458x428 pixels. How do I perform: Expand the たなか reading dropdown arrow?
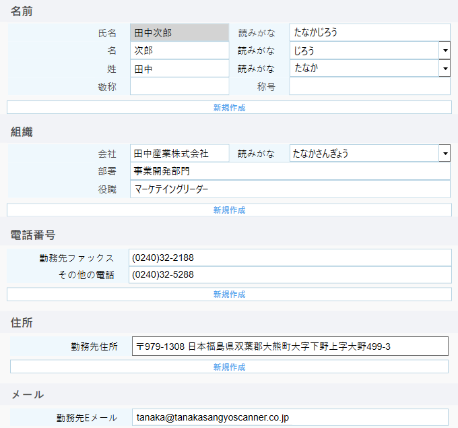click(445, 68)
